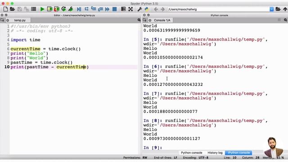The image size is (288, 162).
Task: Open the console options menu icon
Action: point(279,20)
